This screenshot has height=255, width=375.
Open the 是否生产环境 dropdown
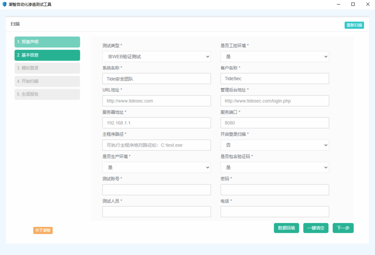pos(156,167)
